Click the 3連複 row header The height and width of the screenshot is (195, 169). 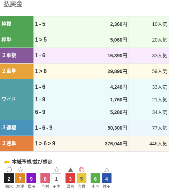[x=17, y=128]
